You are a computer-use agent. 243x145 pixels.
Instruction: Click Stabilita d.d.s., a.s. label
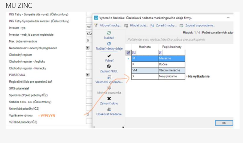pos(30,102)
